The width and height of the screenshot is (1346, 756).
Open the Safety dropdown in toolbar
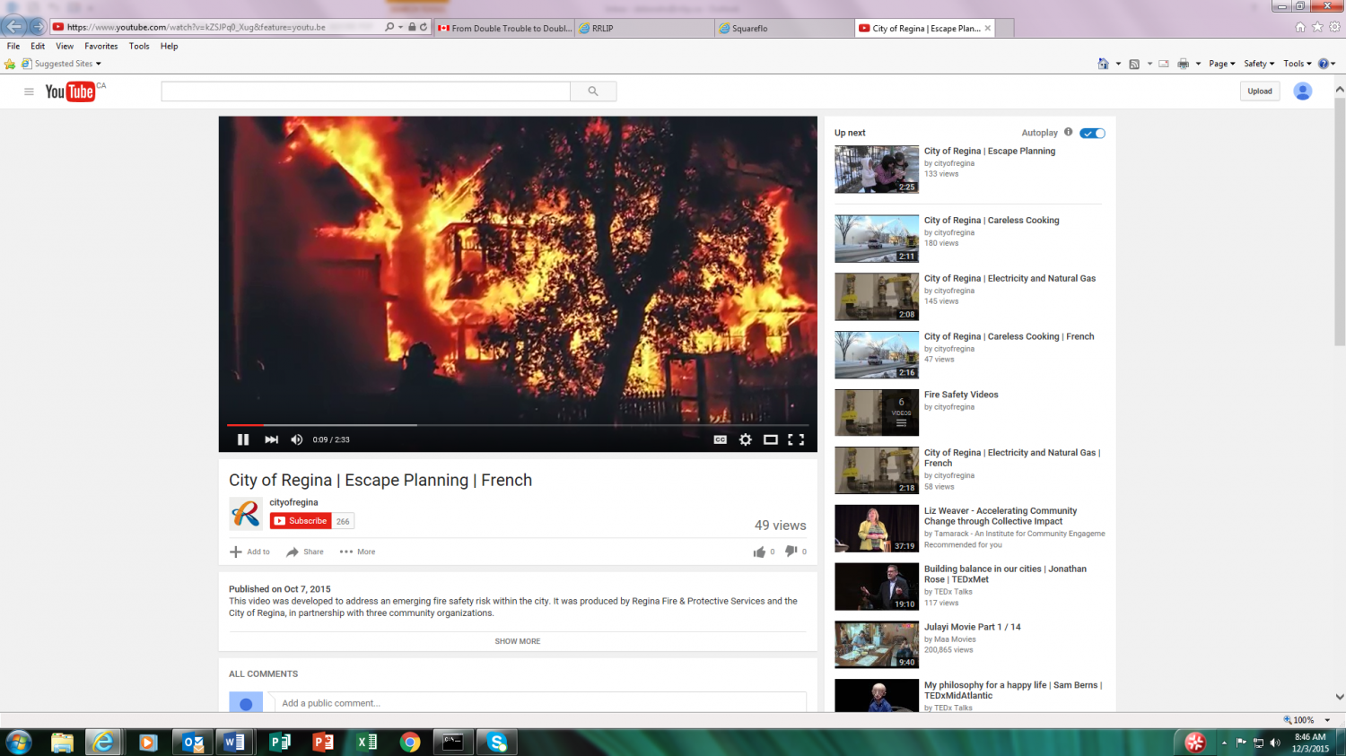click(1258, 64)
